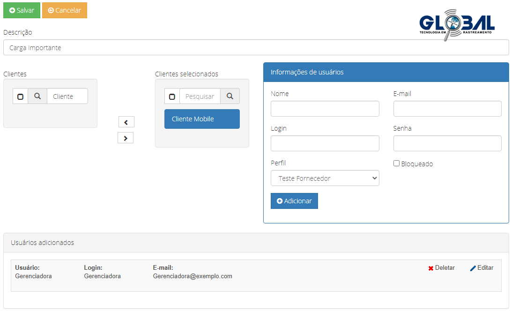511x311 pixels.
Task: Click into the E-mail input field
Action: (447, 109)
